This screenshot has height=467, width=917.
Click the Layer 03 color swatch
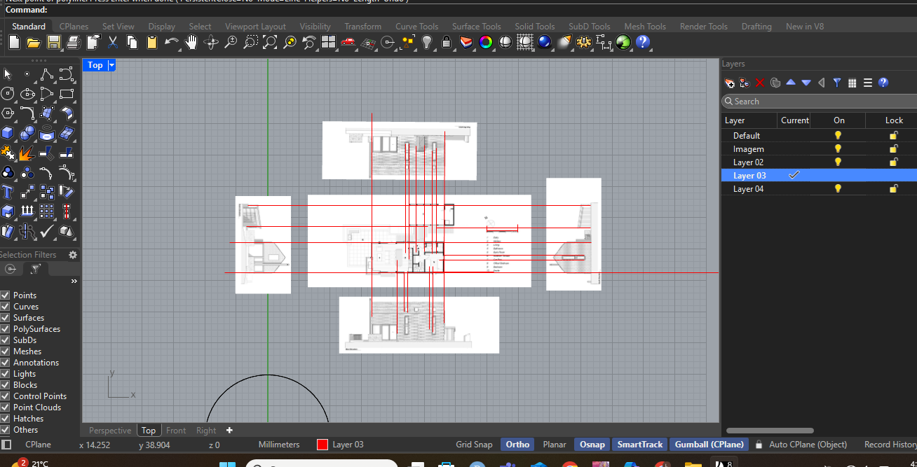click(322, 444)
